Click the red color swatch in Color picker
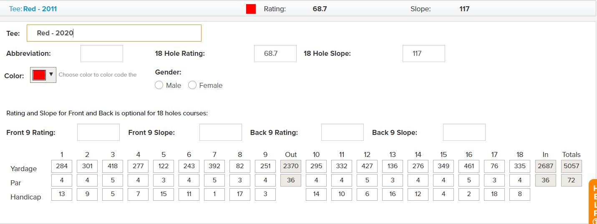The image size is (597, 224). pos(39,75)
